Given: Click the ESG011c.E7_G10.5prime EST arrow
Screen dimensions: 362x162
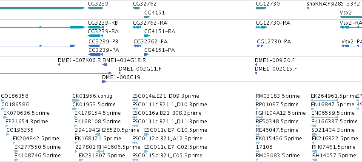Looking at the screenshot, I should (x=147, y=134).
